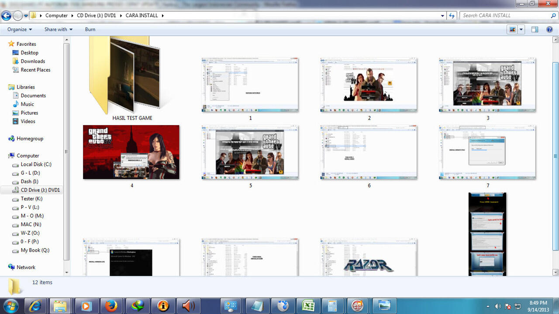Open the W-Z (O:) drive
The height and width of the screenshot is (314, 559).
coord(26,233)
